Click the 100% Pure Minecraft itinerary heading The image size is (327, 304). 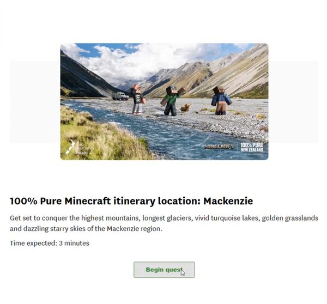point(131,201)
